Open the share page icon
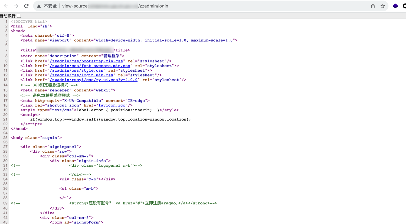406x224 pixels. pos(373,6)
